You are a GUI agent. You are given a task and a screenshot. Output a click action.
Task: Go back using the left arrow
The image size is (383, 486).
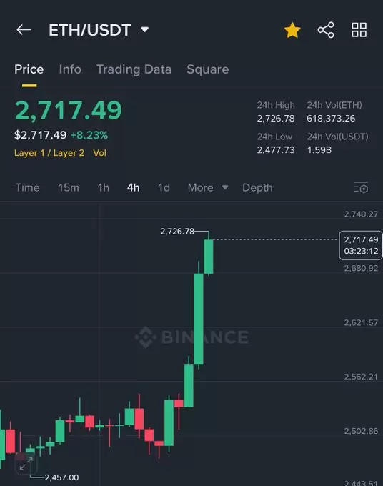(24, 30)
